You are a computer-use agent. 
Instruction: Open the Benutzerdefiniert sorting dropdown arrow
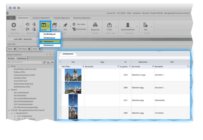pyautogui.click(x=137, y=27)
